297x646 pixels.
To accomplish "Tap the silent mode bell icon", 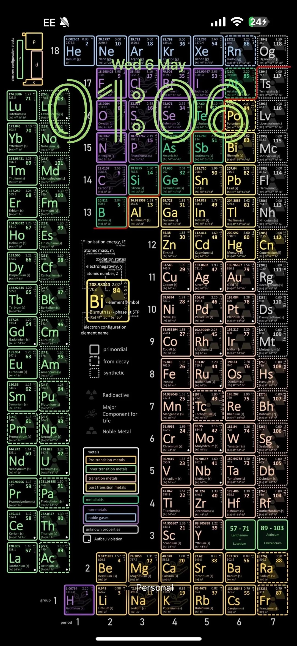I will click(x=65, y=22).
